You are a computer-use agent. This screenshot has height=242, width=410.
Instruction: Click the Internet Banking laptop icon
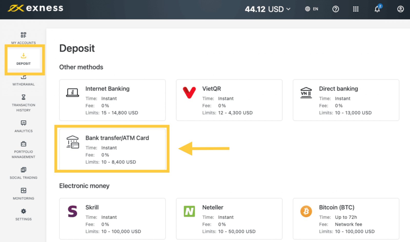[73, 93]
